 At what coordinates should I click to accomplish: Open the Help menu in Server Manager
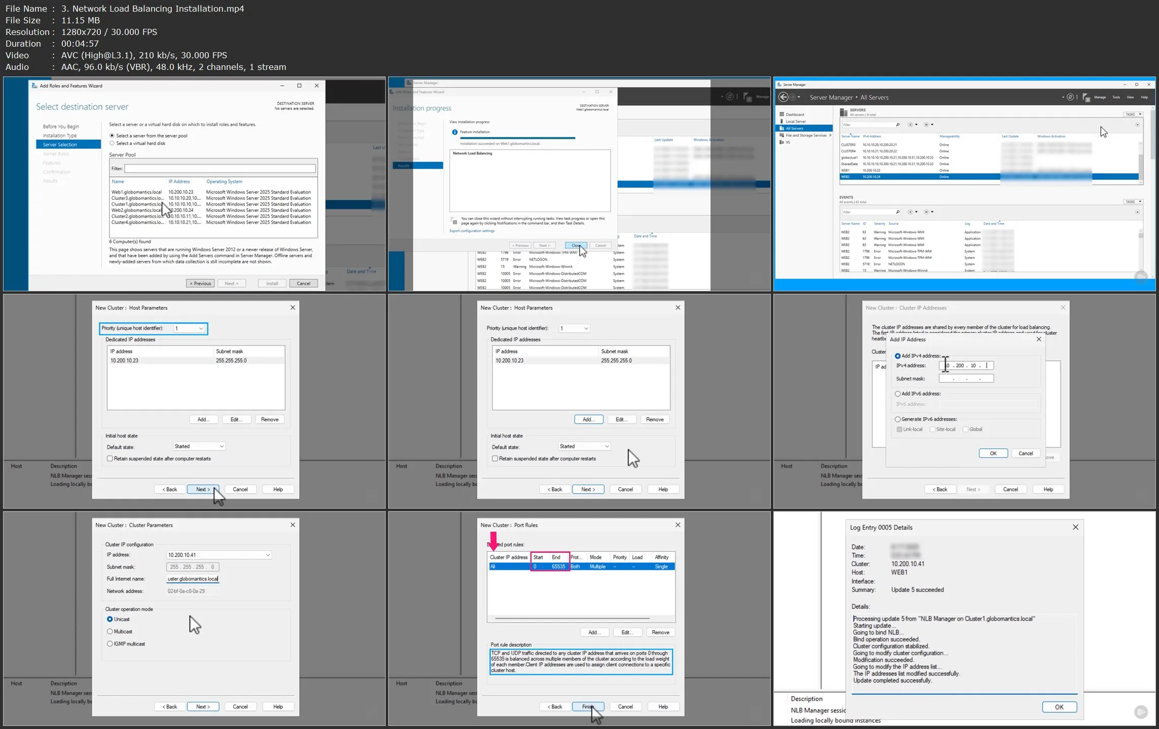click(1144, 97)
